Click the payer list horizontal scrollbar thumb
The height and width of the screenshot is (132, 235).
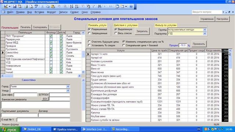pyautogui.click(x=8, y=76)
